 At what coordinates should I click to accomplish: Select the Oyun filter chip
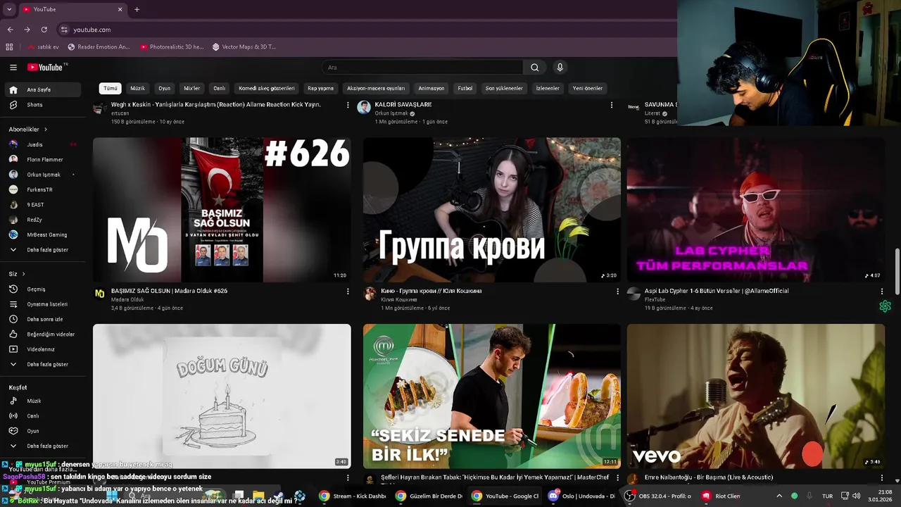(x=165, y=89)
